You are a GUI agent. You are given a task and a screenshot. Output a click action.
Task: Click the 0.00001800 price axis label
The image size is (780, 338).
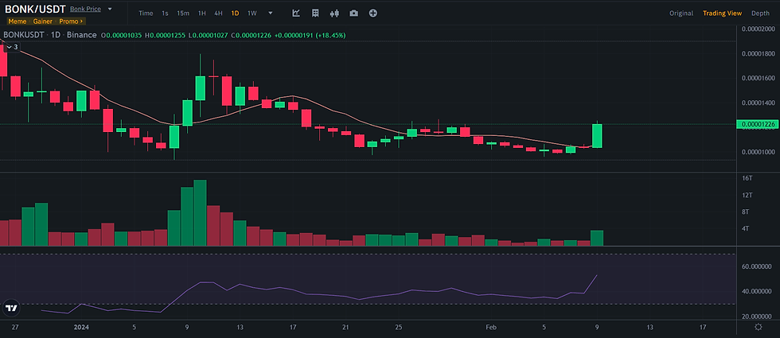(758, 54)
